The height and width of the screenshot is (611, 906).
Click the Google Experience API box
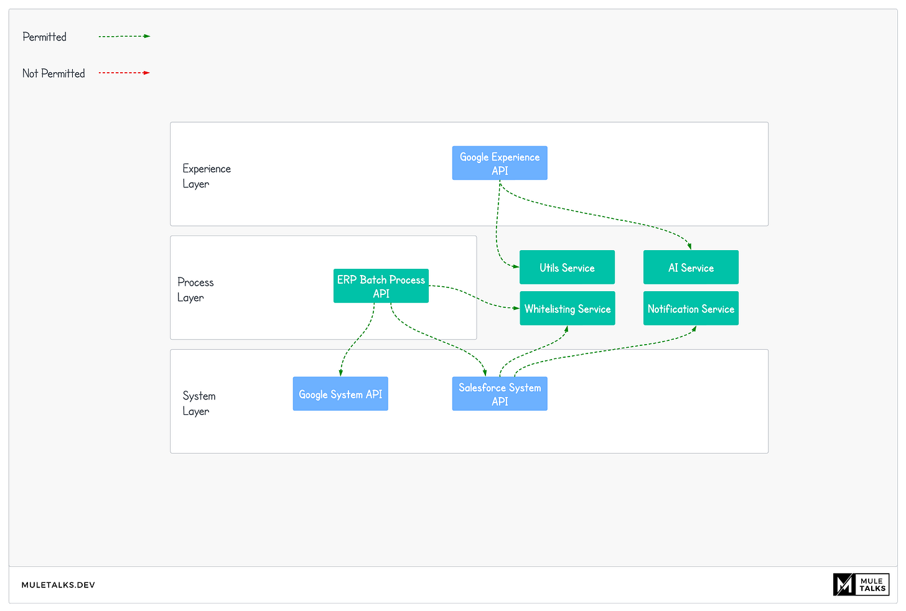coord(500,163)
